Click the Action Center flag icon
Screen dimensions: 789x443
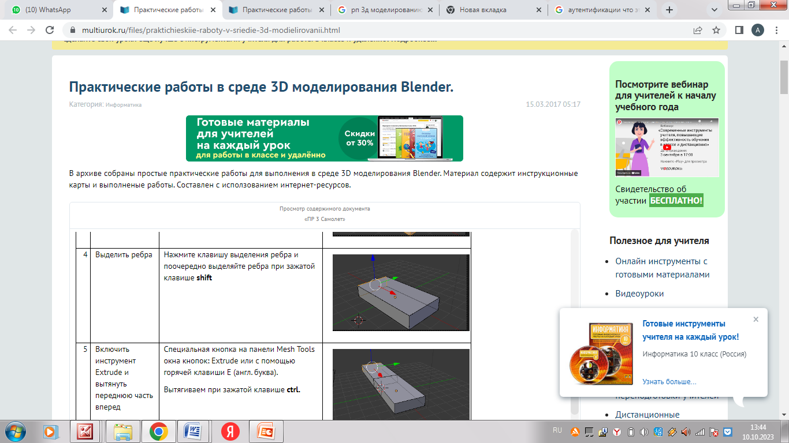[x=714, y=431]
